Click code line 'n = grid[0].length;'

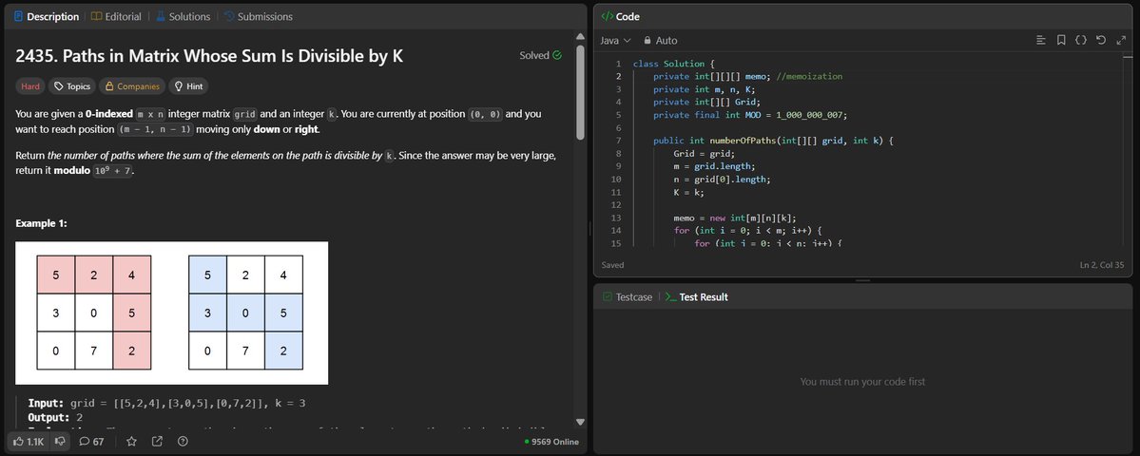(722, 180)
